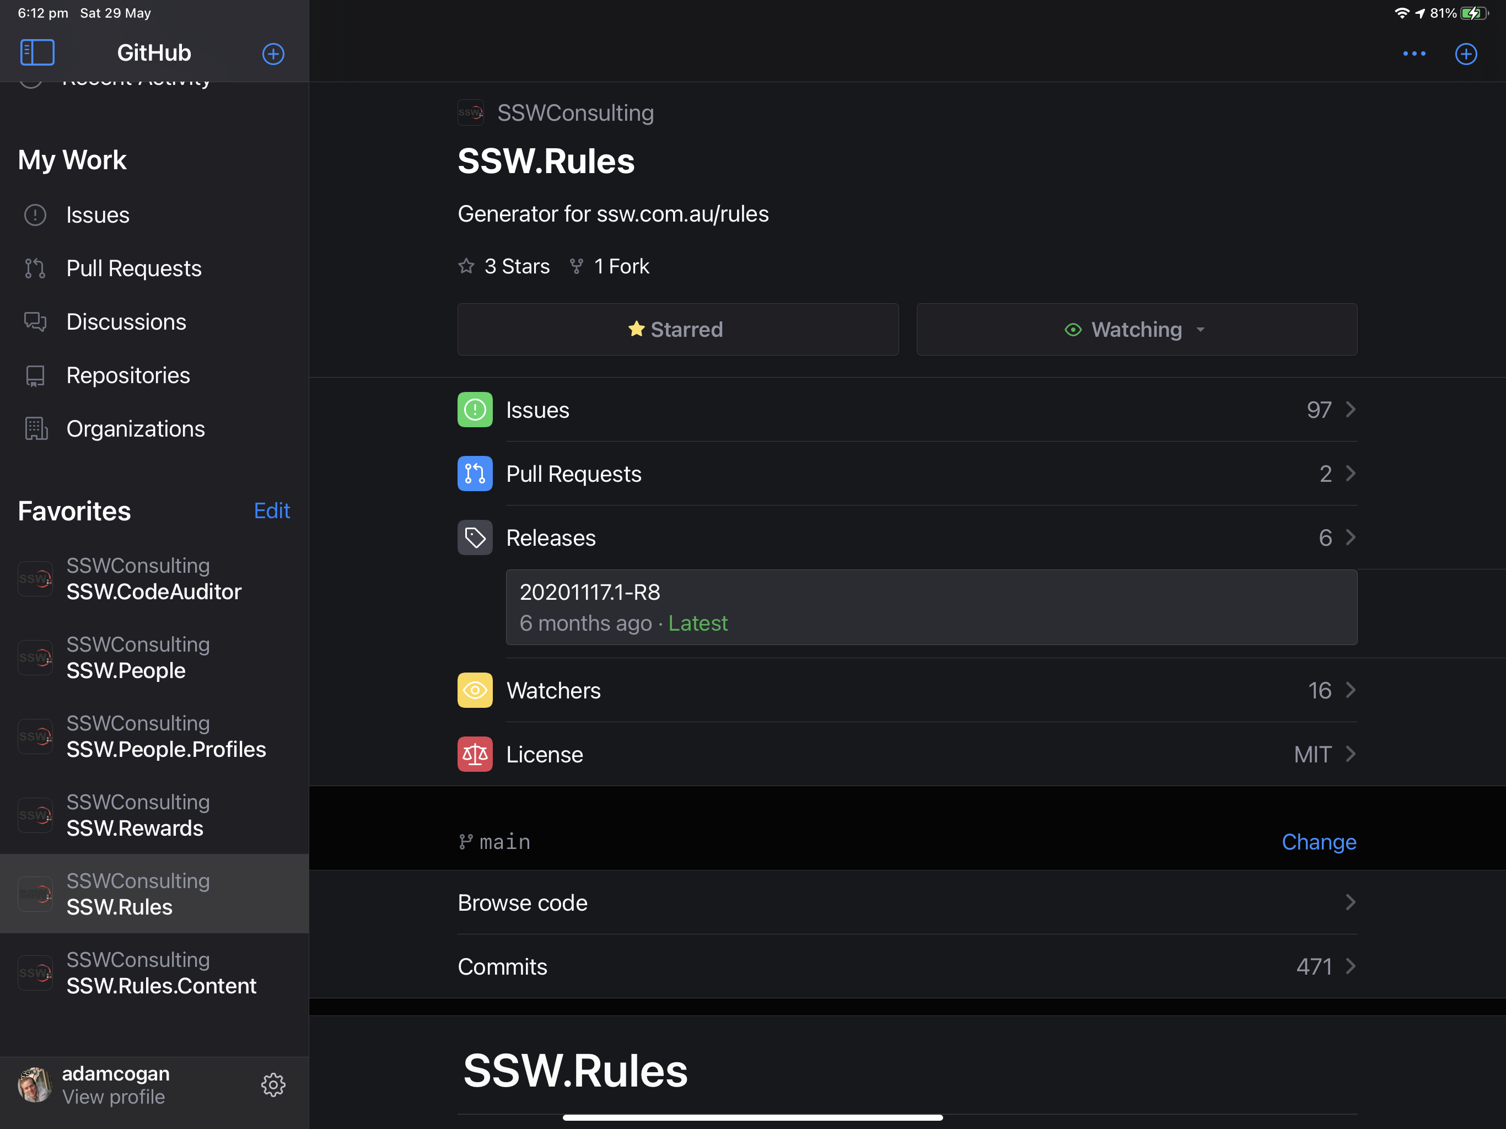Viewport: 1506px width, 1129px height.
Task: Click the 471 commits count
Action: [x=1314, y=966]
